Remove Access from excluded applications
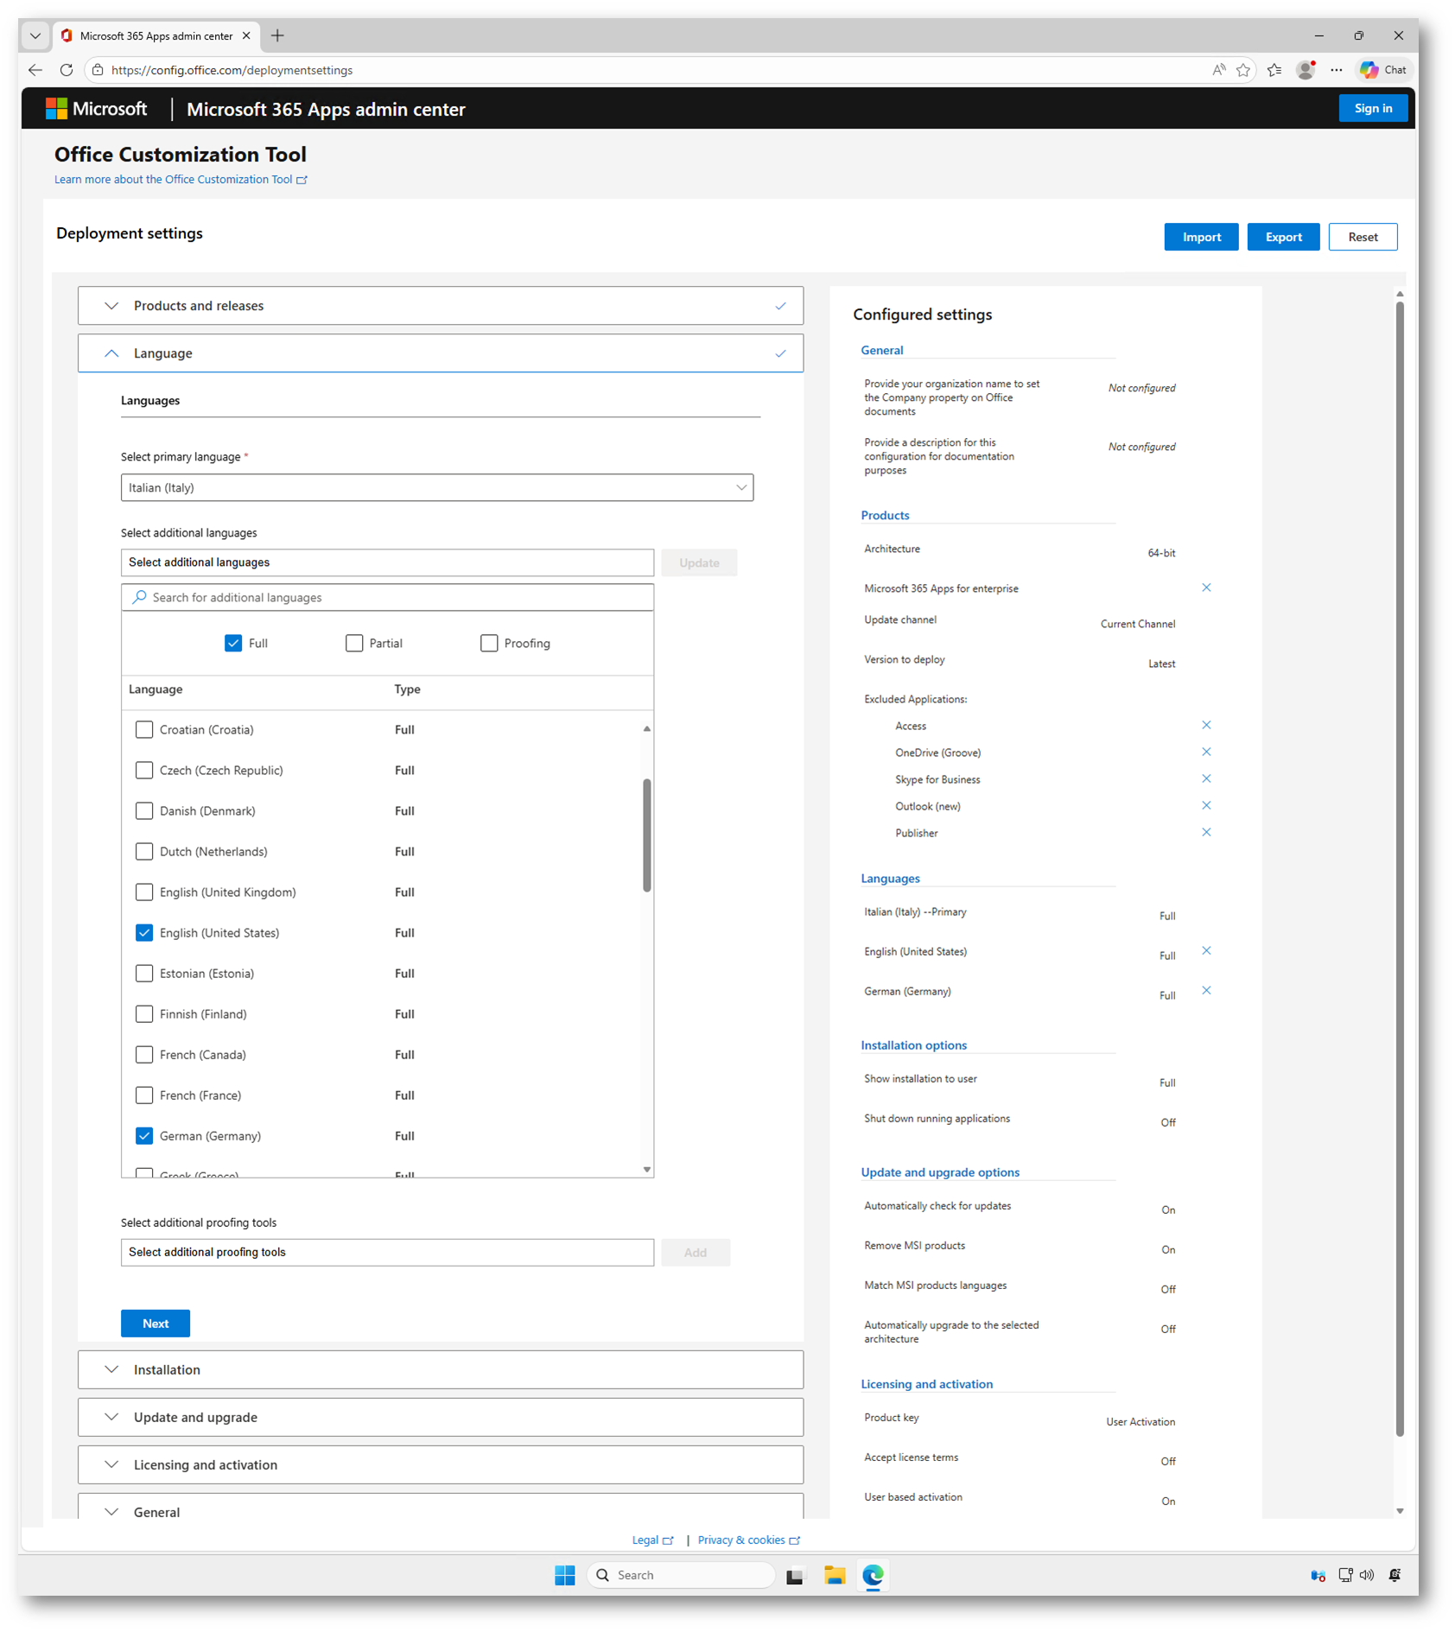The width and height of the screenshot is (1455, 1632). point(1206,726)
